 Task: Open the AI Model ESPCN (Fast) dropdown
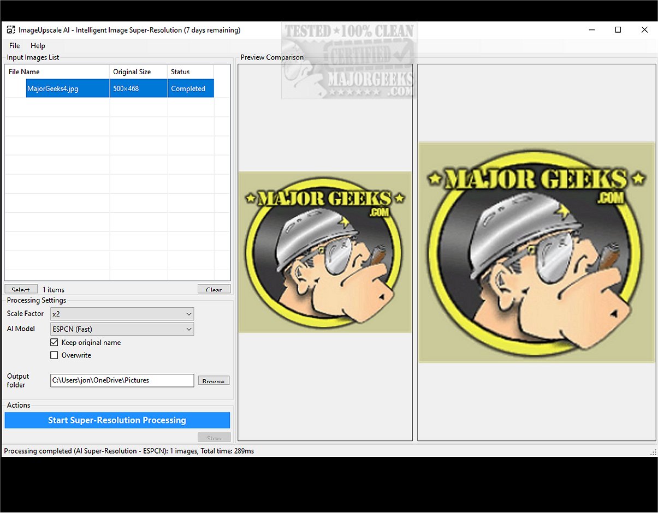pos(122,329)
